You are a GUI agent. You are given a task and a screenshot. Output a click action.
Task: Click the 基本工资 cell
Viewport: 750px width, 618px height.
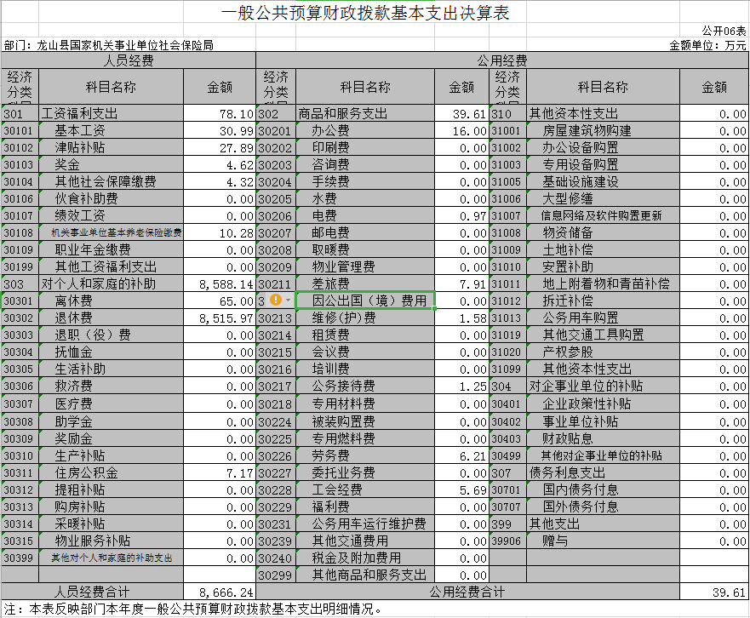[111, 130]
